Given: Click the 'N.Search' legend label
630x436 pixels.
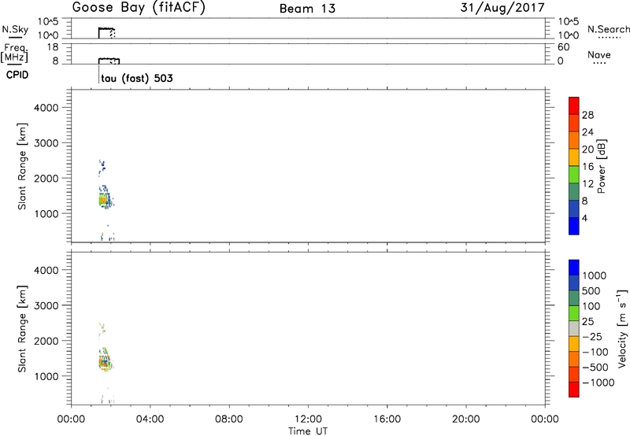Looking at the screenshot, I should pyautogui.click(x=608, y=29).
